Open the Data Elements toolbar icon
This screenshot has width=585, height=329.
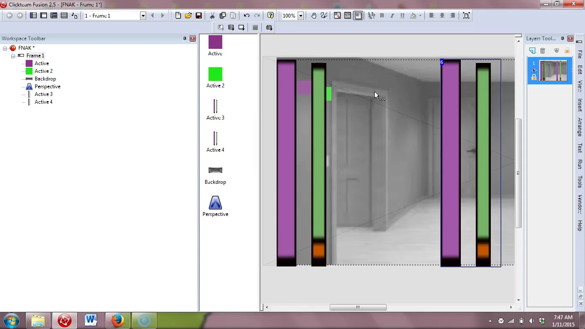[x=75, y=15]
